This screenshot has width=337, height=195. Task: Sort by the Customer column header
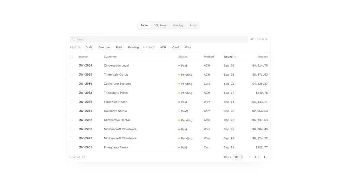click(x=110, y=57)
